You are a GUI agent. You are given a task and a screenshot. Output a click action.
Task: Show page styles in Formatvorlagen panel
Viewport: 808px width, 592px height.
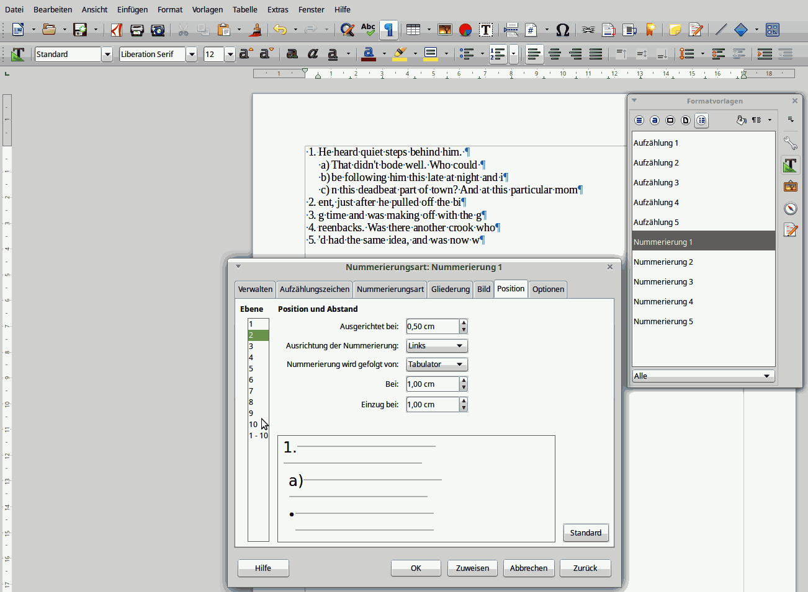686,120
